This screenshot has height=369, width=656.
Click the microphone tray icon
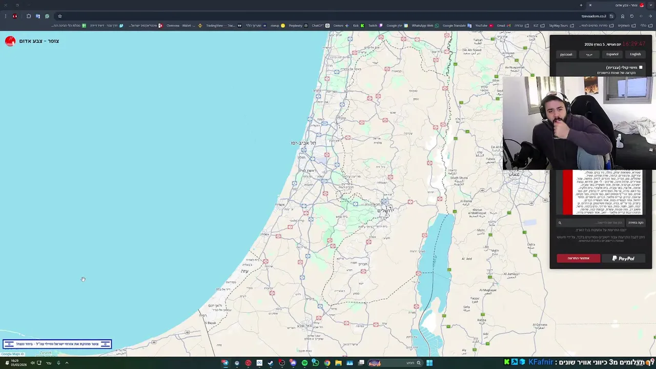pyautogui.click(x=58, y=363)
